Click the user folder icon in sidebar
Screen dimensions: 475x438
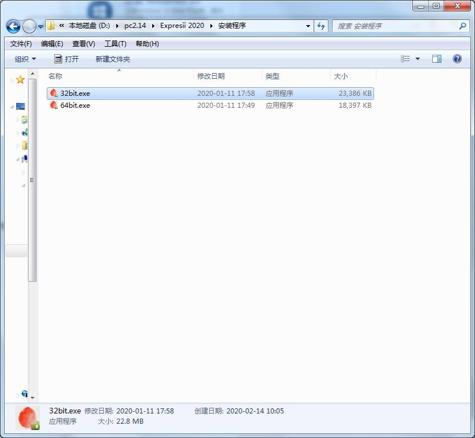pos(25,145)
